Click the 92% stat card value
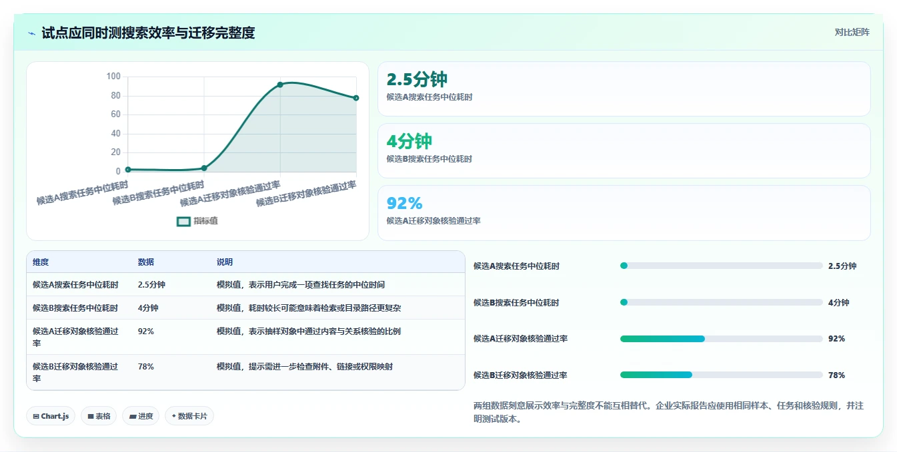The height and width of the screenshot is (452, 897). pos(405,203)
